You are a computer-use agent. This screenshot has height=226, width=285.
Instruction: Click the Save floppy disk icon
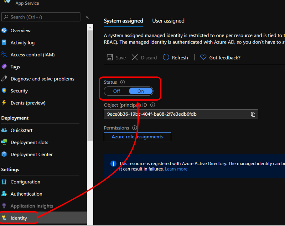click(110, 57)
